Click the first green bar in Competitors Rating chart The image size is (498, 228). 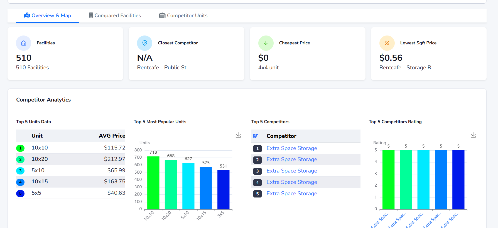389,180
